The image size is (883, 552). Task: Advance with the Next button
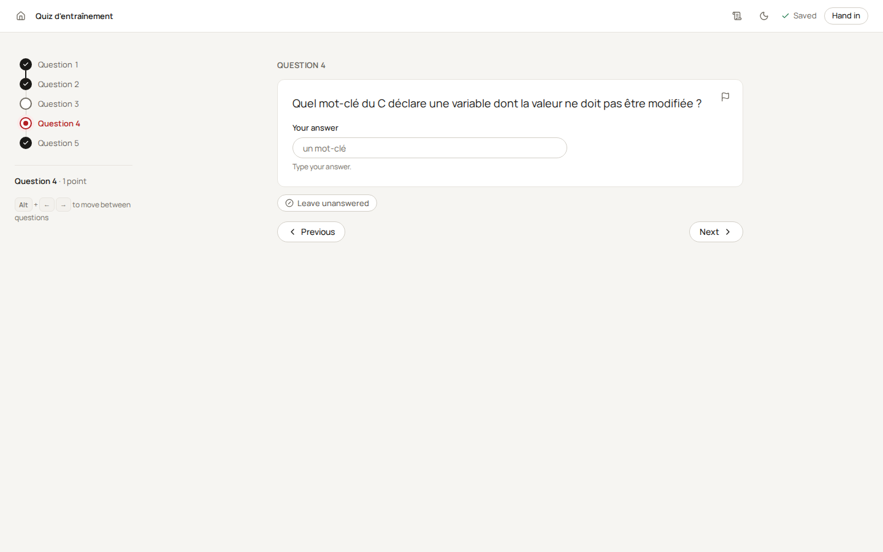[x=716, y=232]
